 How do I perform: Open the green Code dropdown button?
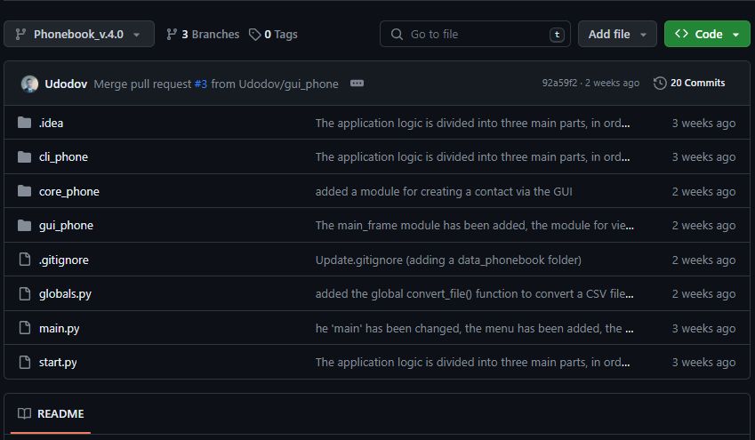click(x=707, y=34)
